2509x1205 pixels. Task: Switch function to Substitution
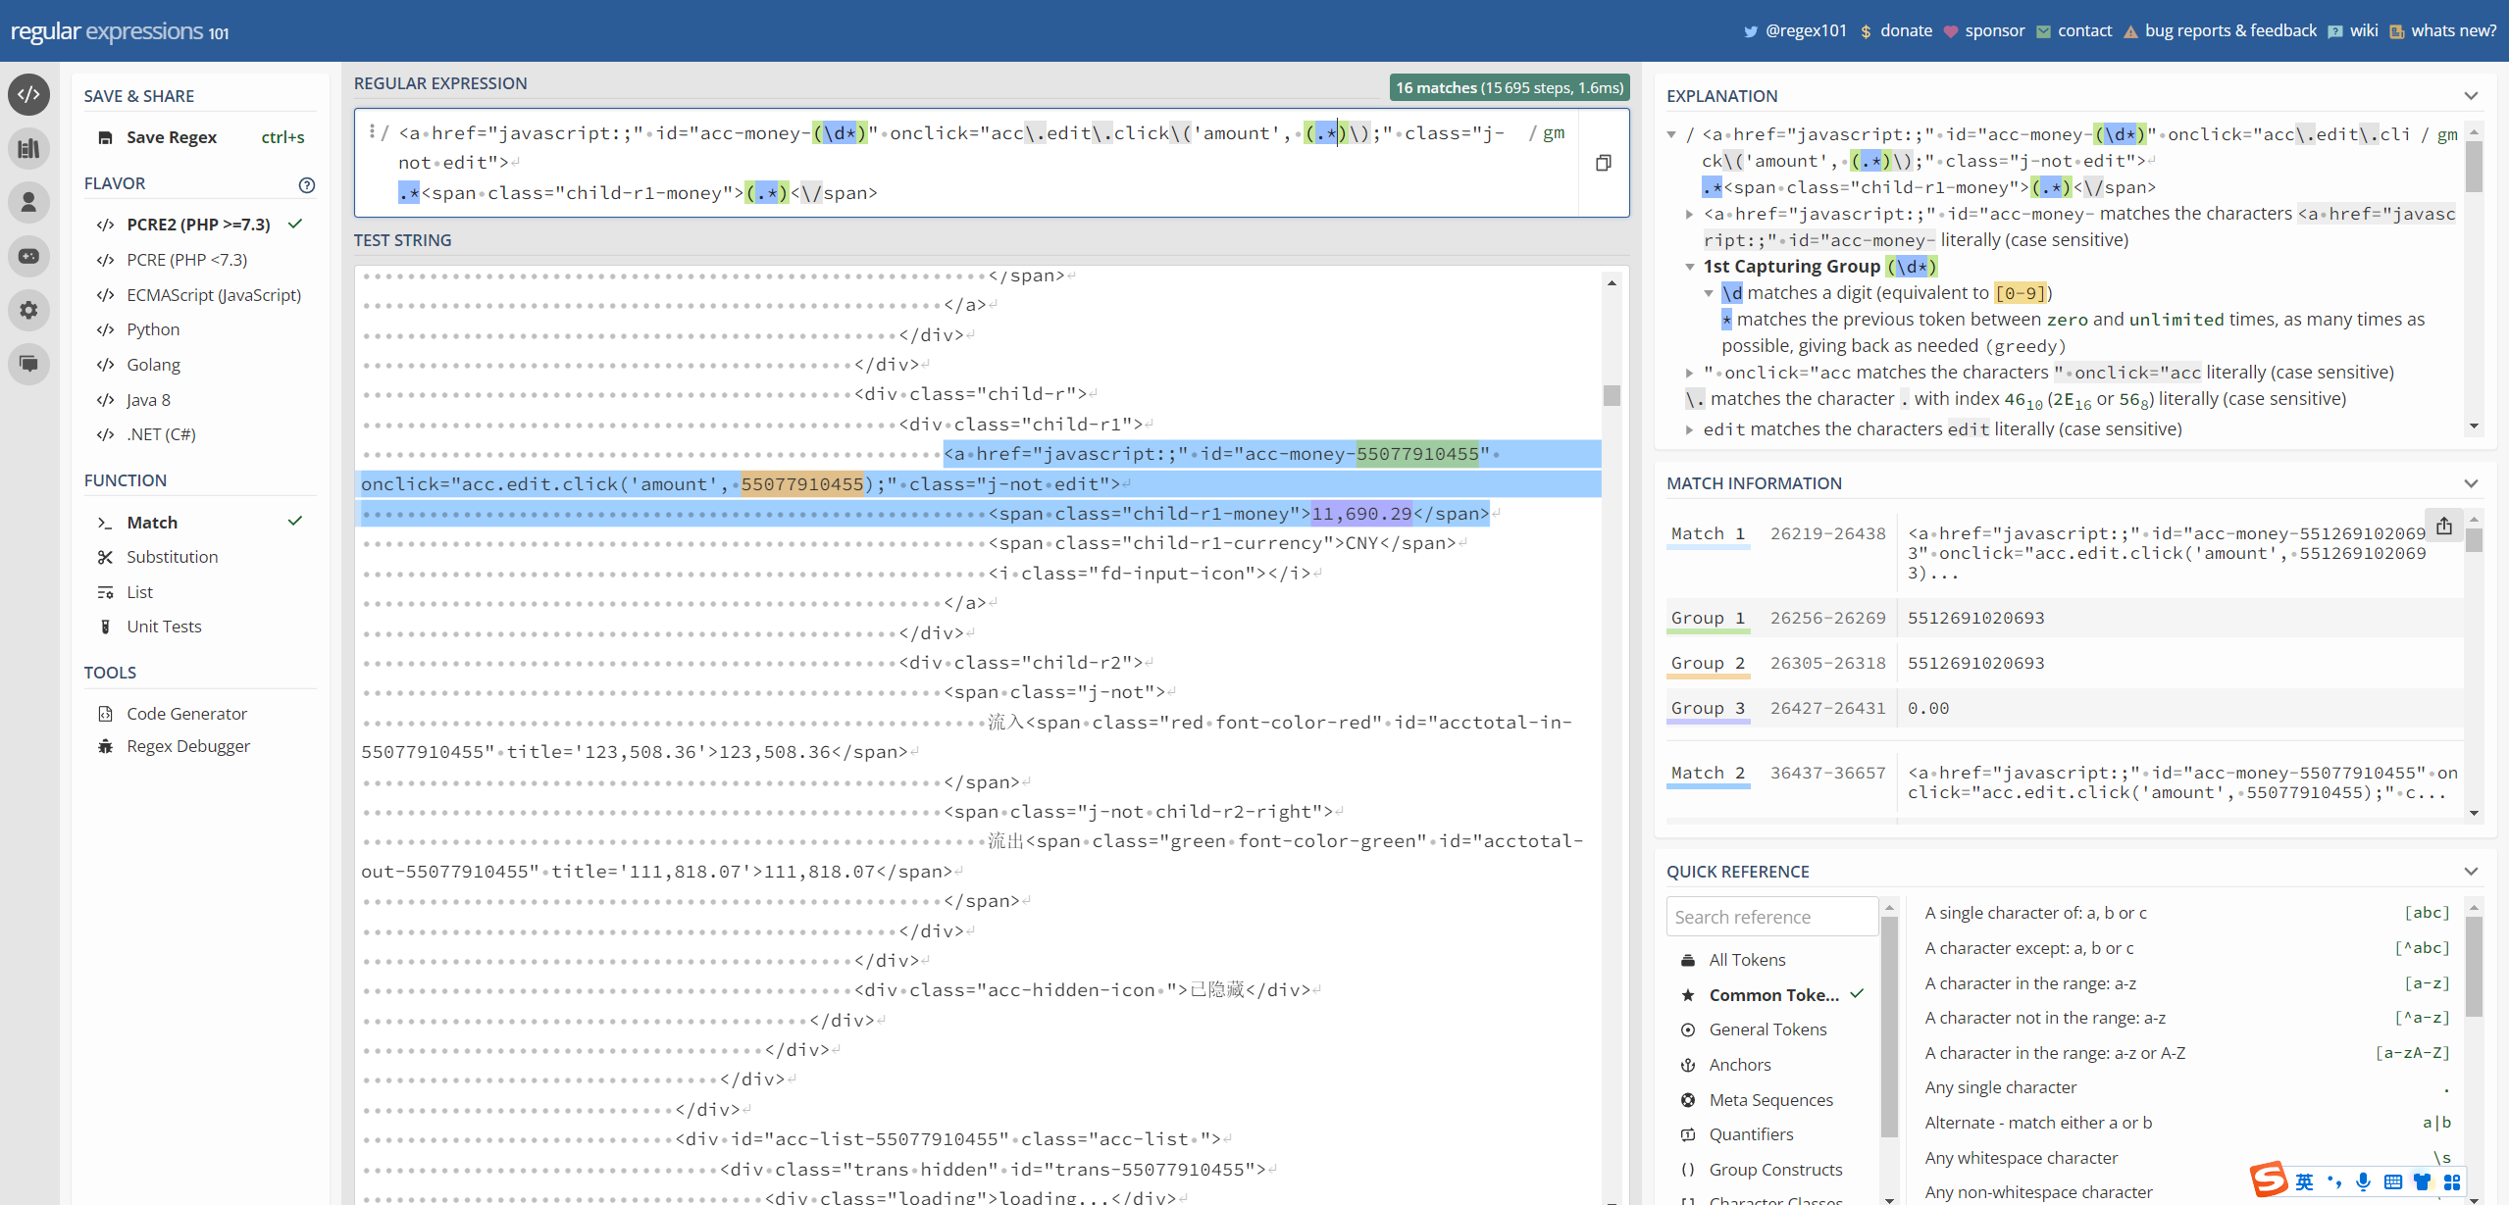click(172, 557)
